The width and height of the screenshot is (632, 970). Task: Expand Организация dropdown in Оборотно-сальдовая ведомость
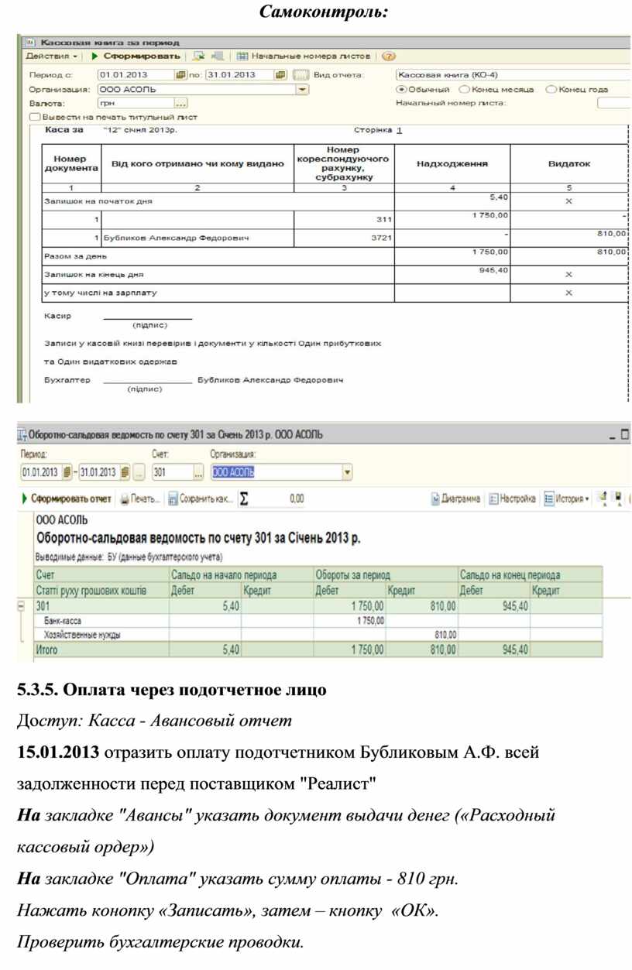(x=347, y=471)
